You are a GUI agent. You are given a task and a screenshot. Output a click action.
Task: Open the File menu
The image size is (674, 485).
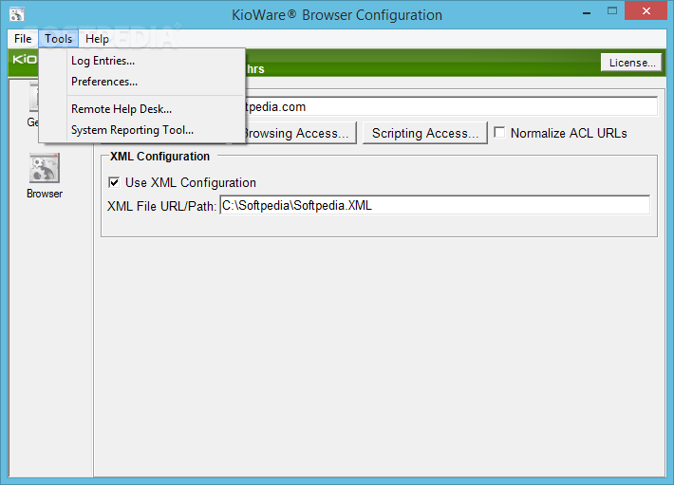coord(23,39)
